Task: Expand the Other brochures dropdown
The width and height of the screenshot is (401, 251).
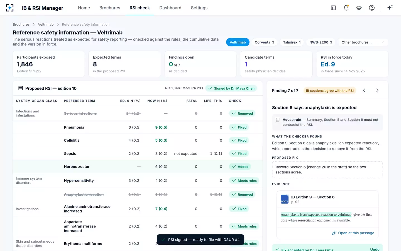Action: pos(363,42)
